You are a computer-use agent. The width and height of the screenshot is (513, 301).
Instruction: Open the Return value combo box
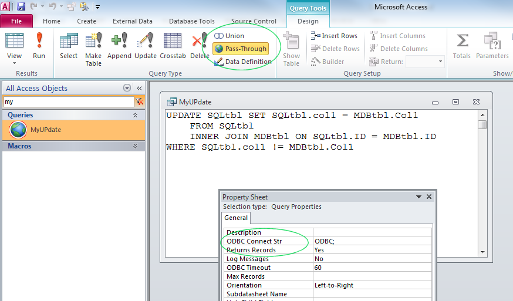pos(425,62)
